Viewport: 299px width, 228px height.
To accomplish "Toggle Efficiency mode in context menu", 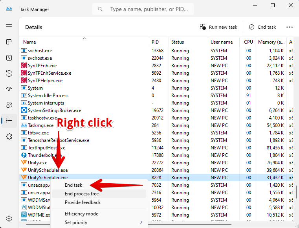I will [81, 214].
